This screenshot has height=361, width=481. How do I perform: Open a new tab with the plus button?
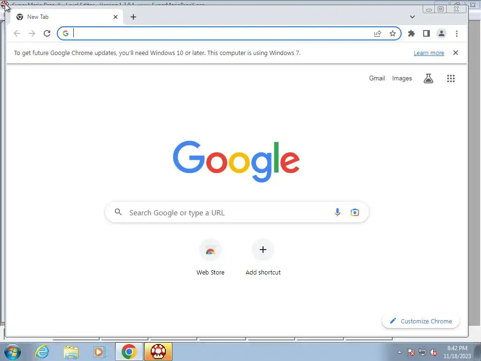(133, 17)
